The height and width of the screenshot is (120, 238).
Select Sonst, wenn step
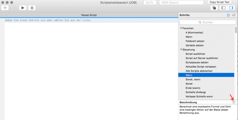(193, 79)
